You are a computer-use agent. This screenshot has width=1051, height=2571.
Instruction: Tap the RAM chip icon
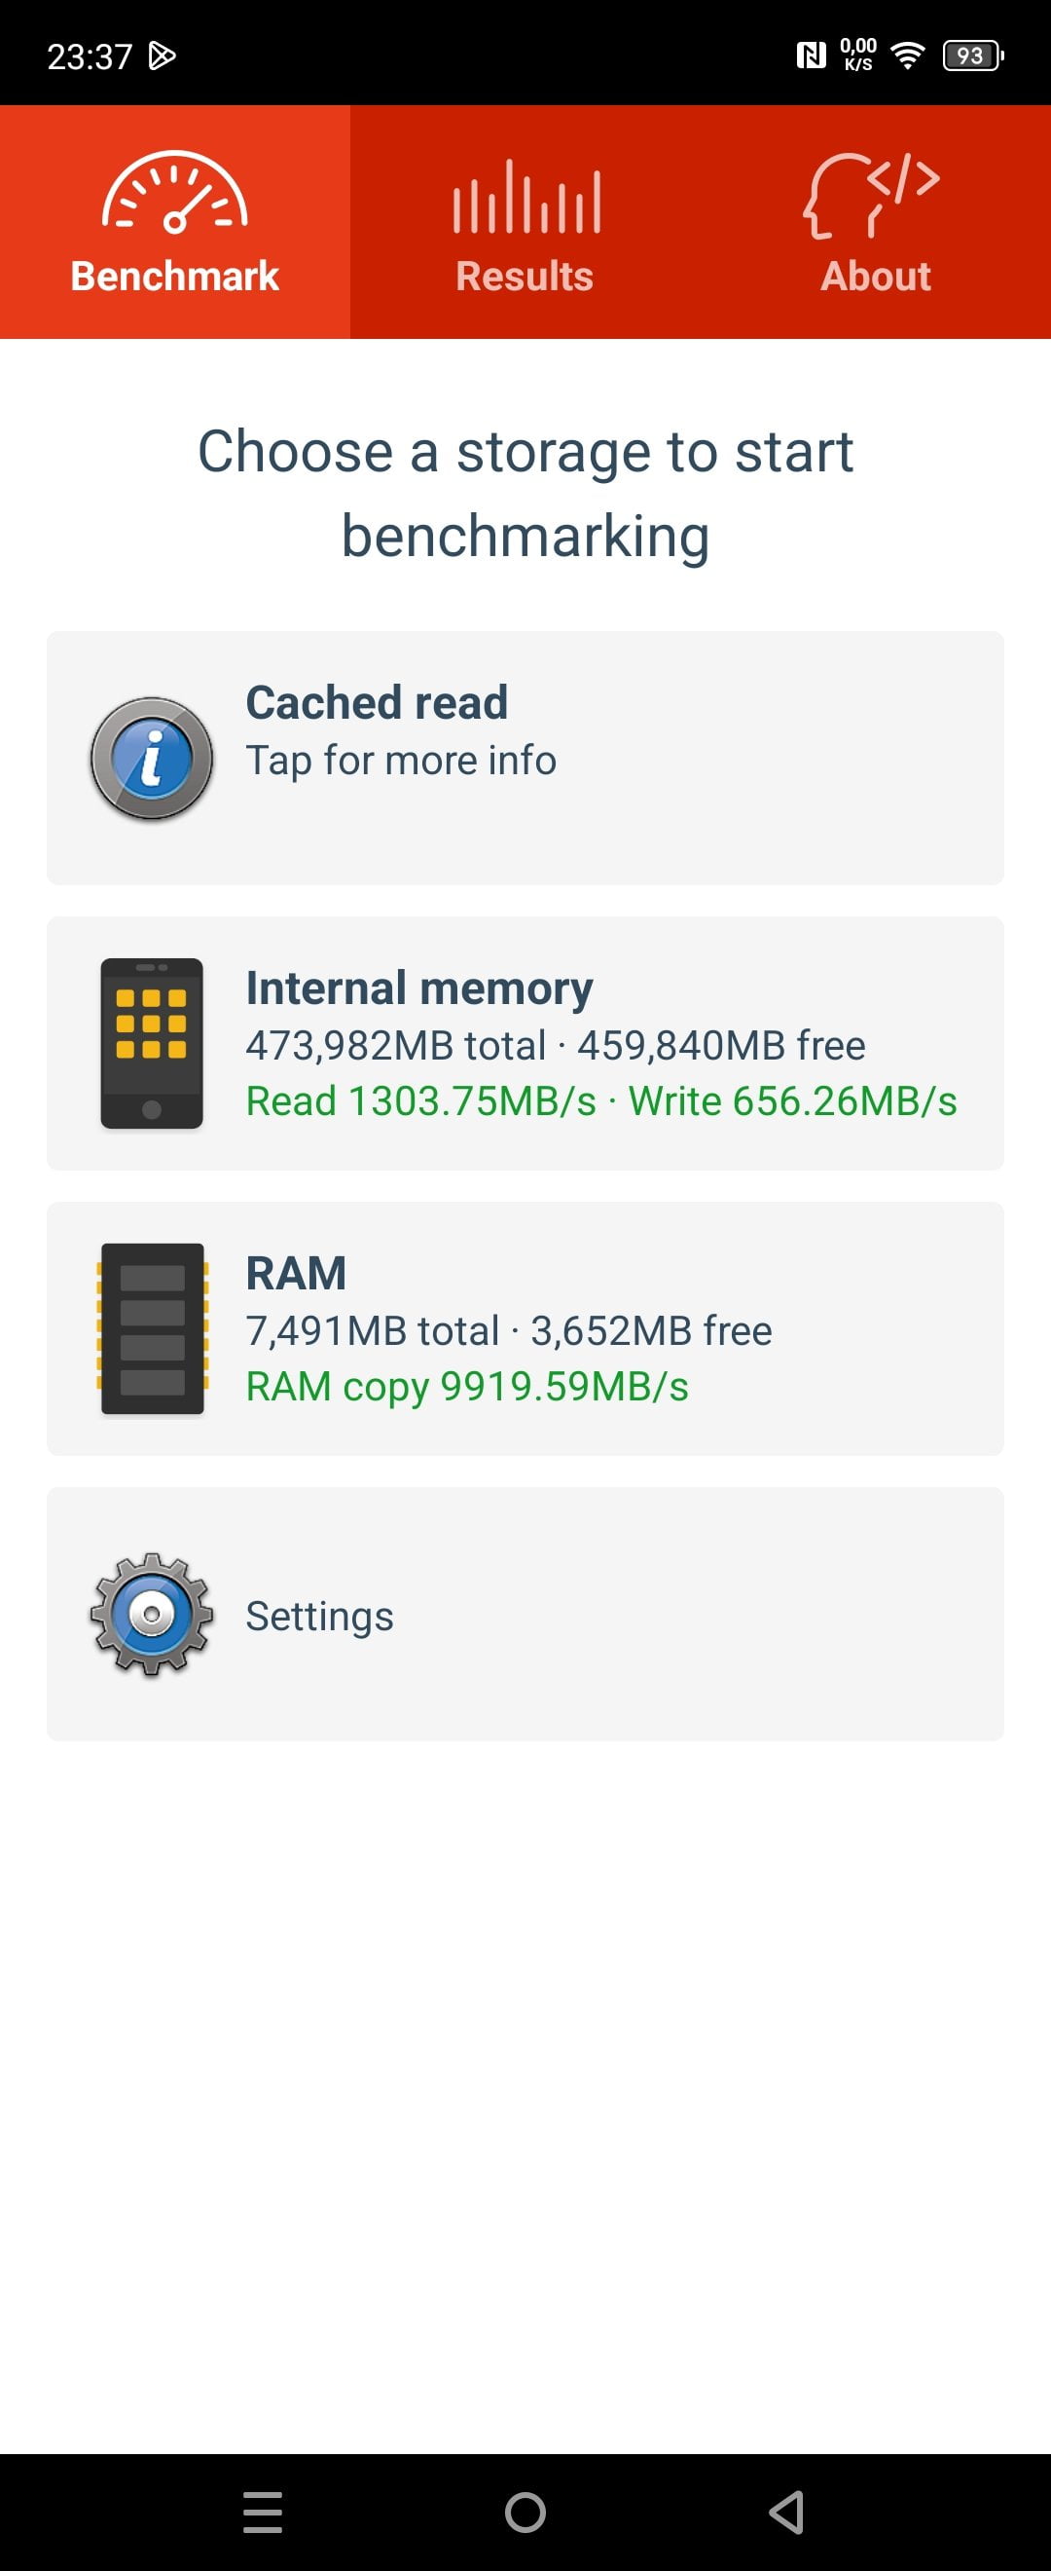(x=152, y=1328)
